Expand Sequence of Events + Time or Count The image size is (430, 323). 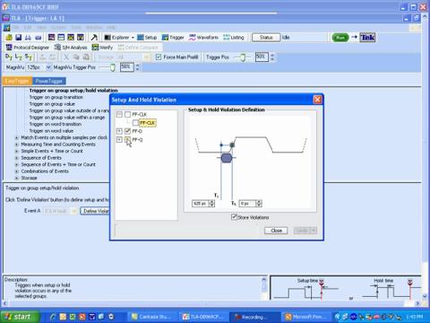[x=17, y=164]
